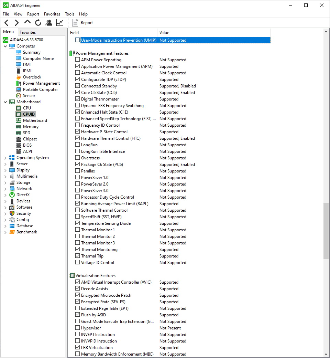Expand the Display tree node

click(x=5, y=170)
